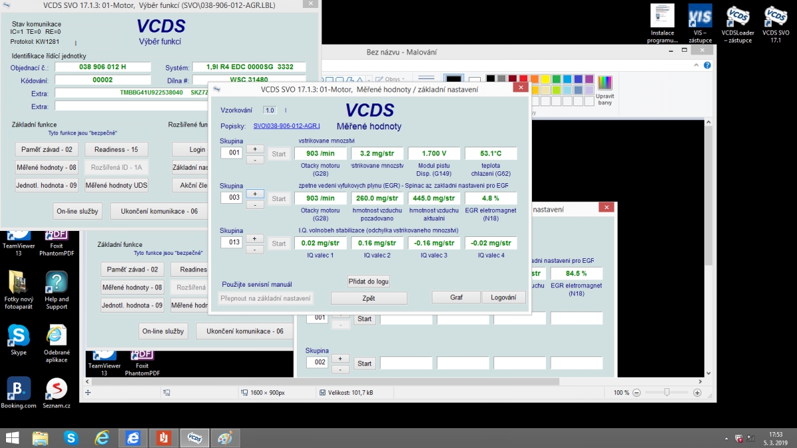Decrease group 003 with minus button

pyautogui.click(x=255, y=204)
